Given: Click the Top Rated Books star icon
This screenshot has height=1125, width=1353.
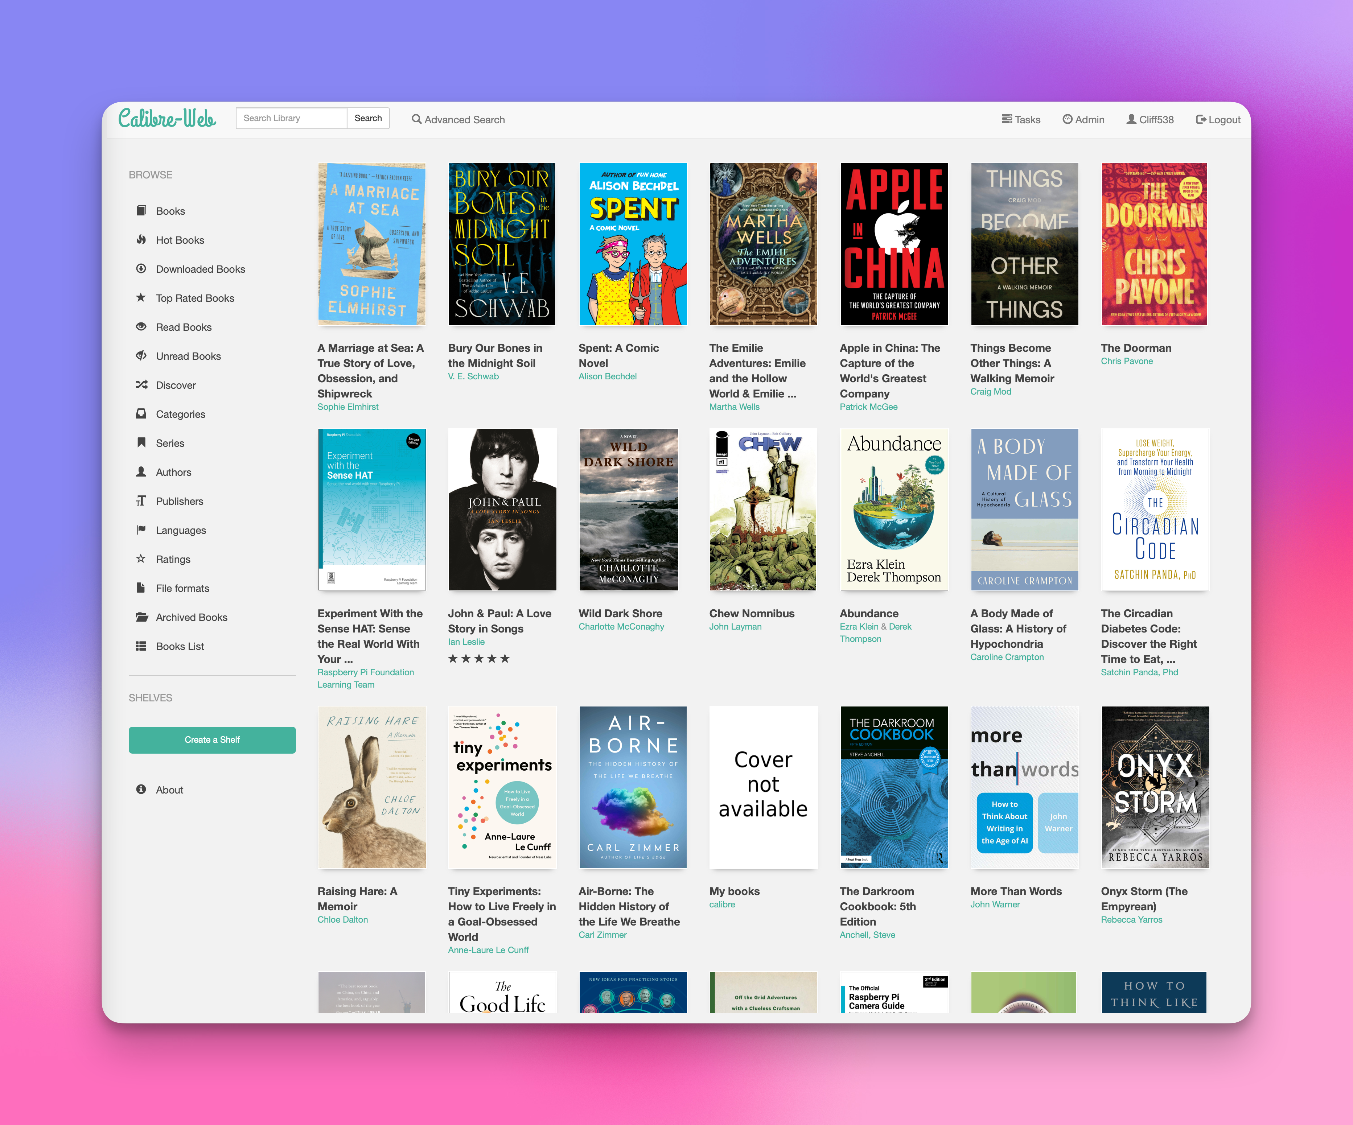Looking at the screenshot, I should pos(141,298).
